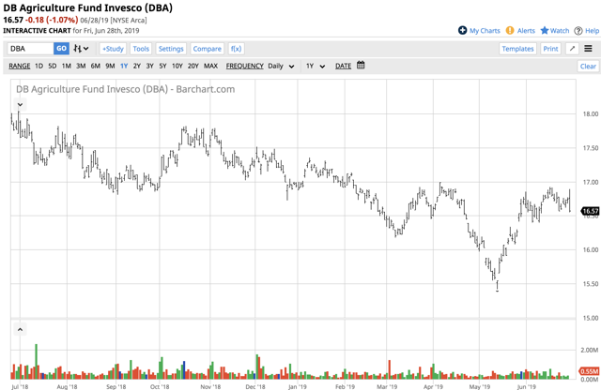
Task: Collapse volume pane chevron up
Action: tap(21, 329)
